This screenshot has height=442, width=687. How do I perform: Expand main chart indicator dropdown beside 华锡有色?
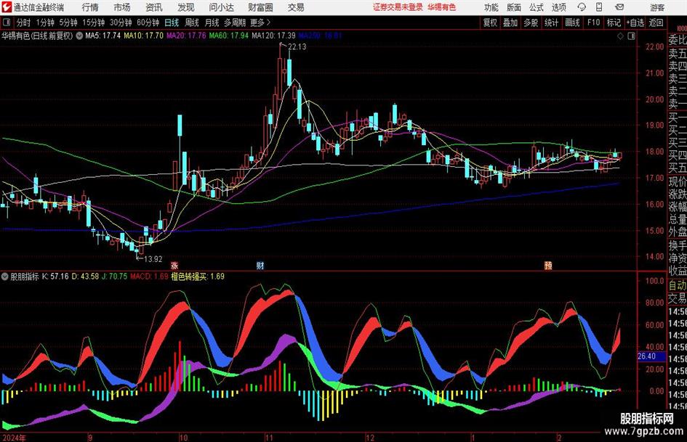click(x=79, y=36)
